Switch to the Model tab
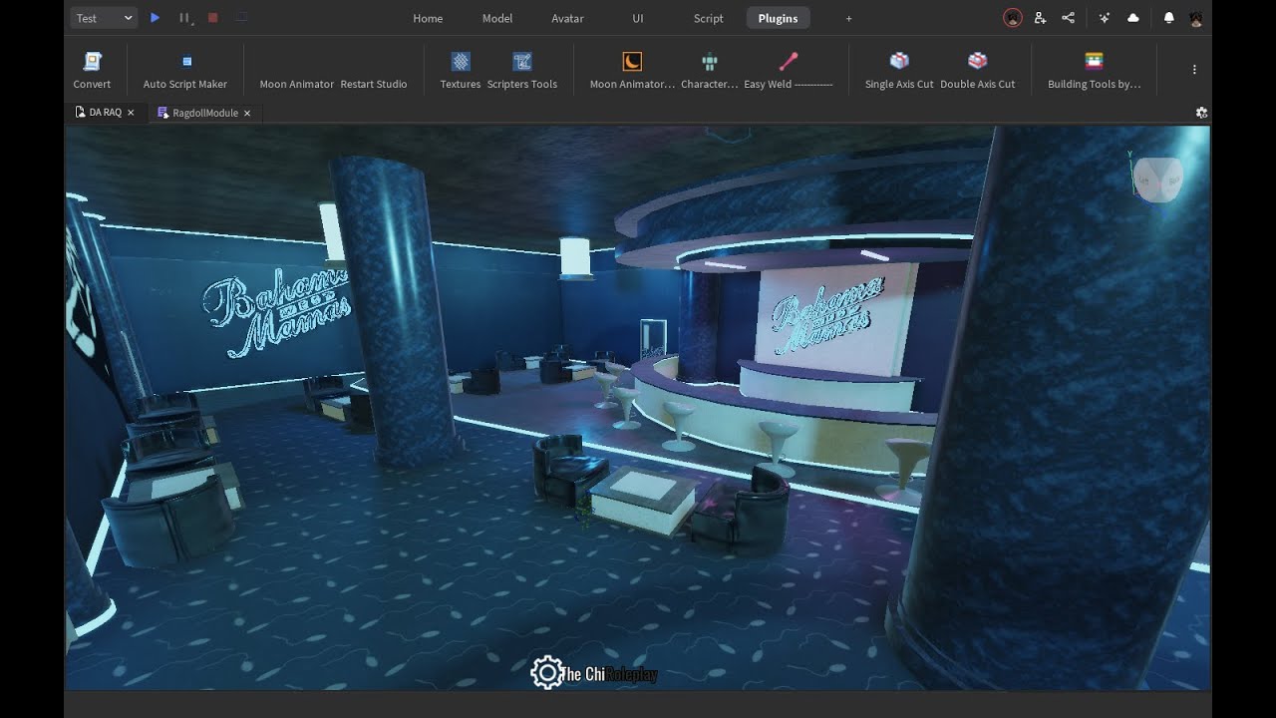 [x=497, y=18]
